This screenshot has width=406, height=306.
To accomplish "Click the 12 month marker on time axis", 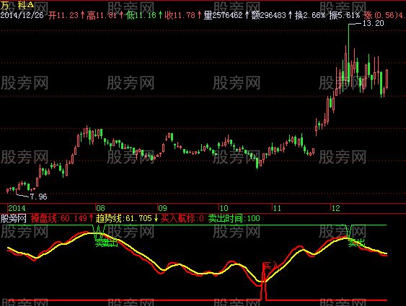I will 336,208.
